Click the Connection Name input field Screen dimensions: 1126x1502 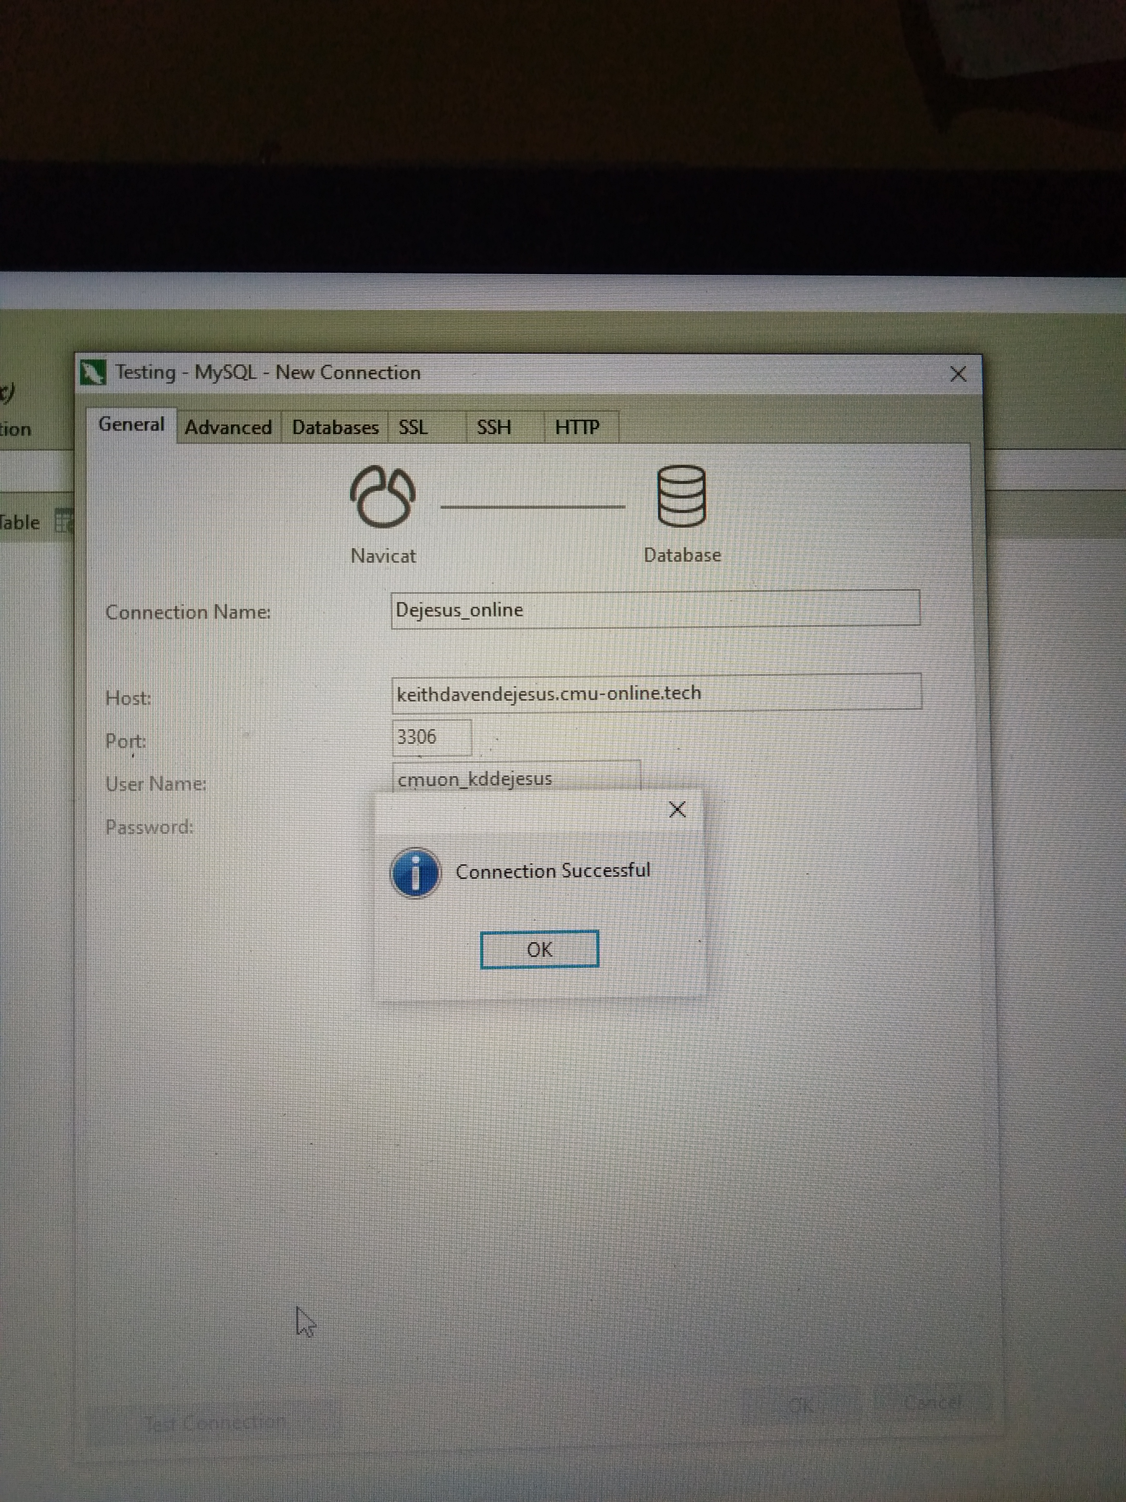[655, 609]
